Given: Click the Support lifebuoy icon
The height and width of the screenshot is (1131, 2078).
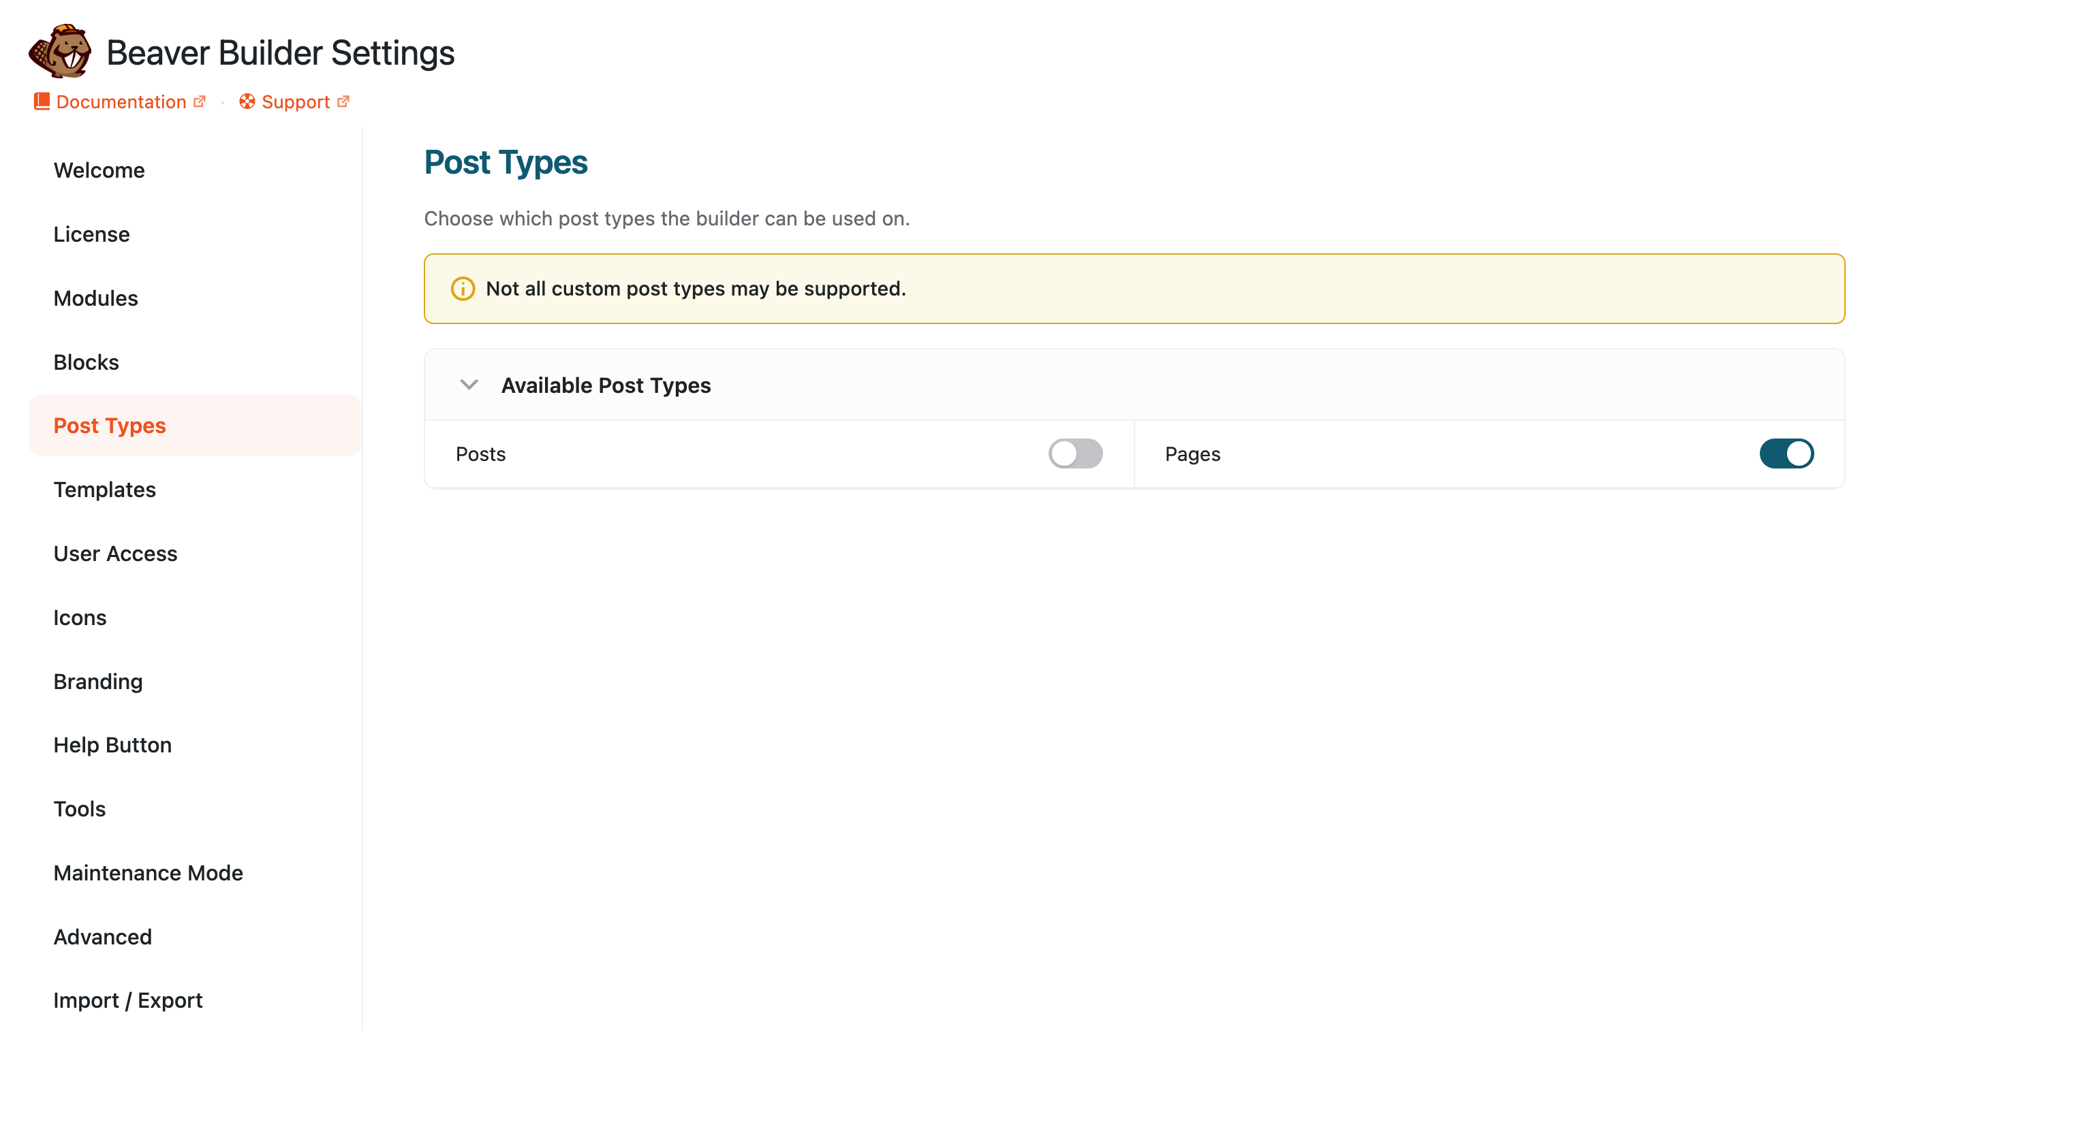Looking at the screenshot, I should [x=247, y=101].
